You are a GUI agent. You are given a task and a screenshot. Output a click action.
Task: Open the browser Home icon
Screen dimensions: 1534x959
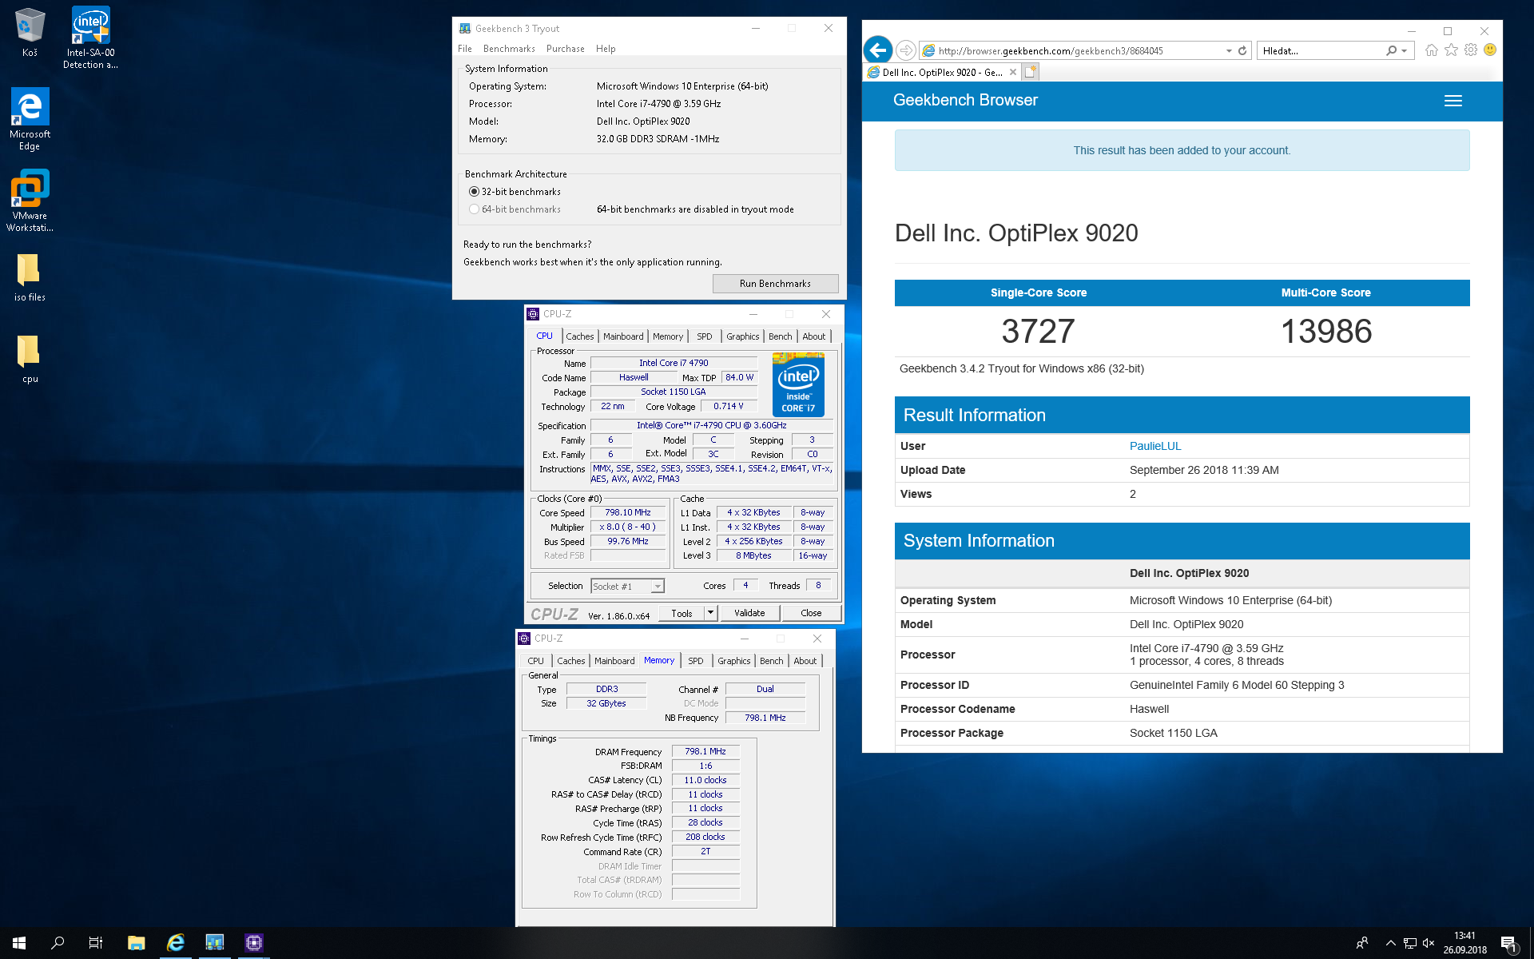[x=1432, y=50]
